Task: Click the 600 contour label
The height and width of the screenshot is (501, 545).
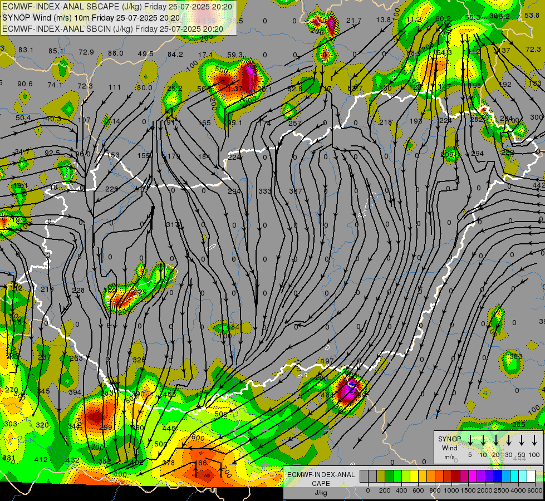Action: (198, 438)
